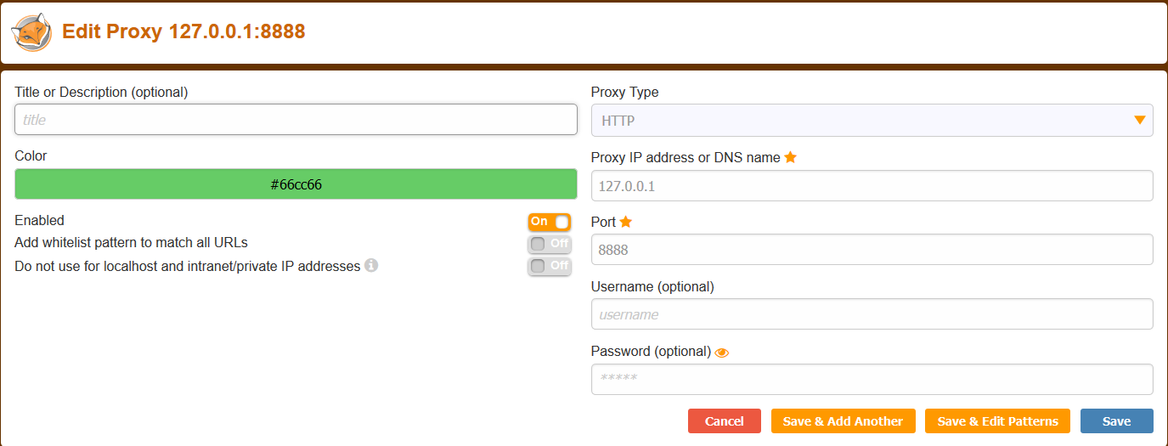Turn off the Enabled toggle
This screenshot has height=446, width=1168.
coord(550,222)
